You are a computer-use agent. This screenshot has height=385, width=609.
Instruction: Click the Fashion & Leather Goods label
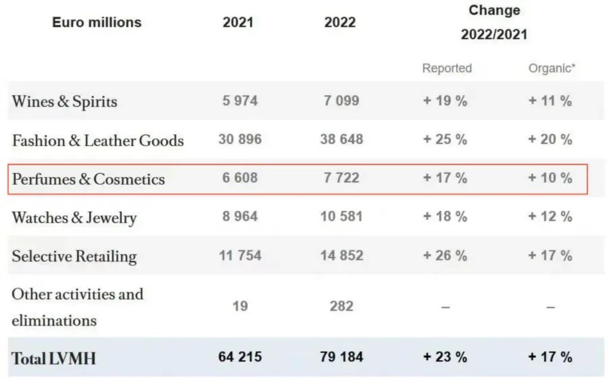point(98,140)
